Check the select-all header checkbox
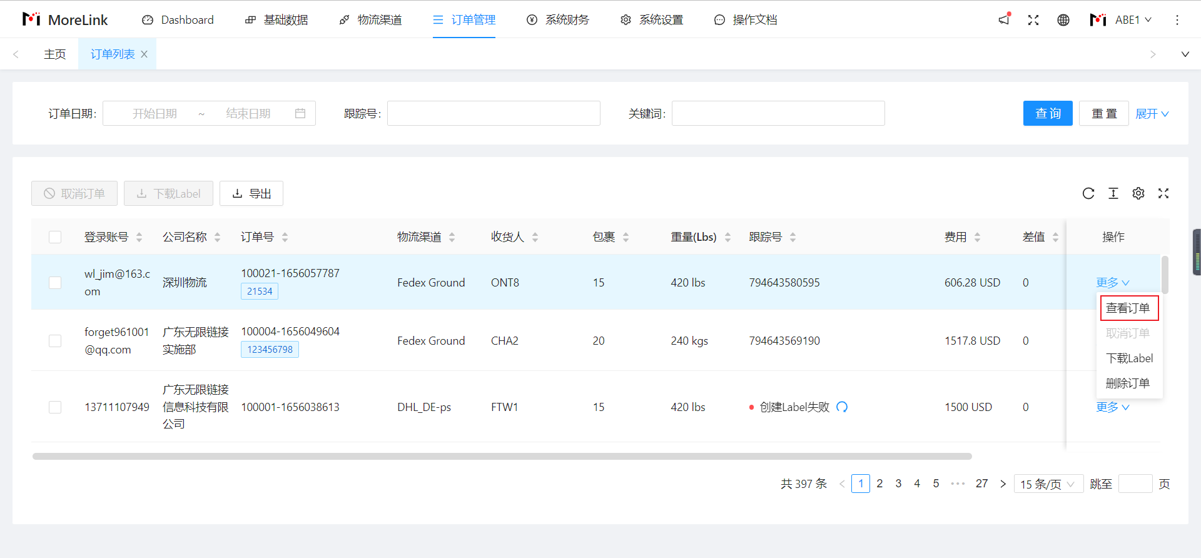 (55, 237)
